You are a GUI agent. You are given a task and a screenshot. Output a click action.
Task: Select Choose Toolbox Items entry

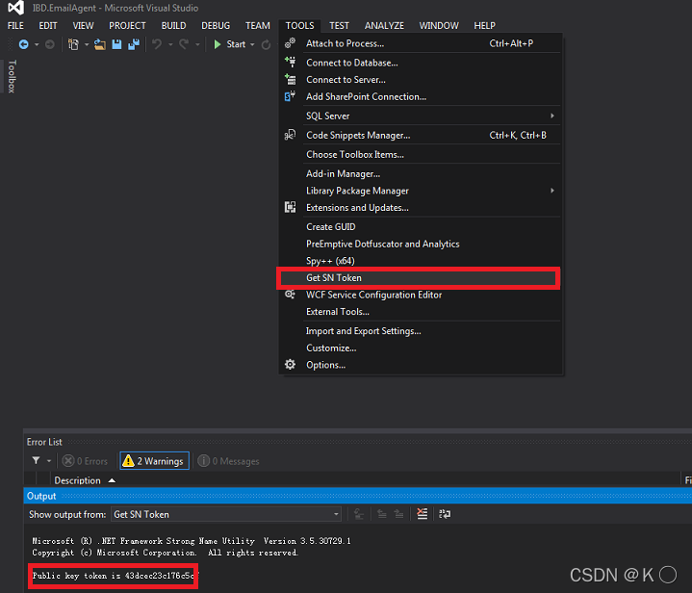[421, 155]
